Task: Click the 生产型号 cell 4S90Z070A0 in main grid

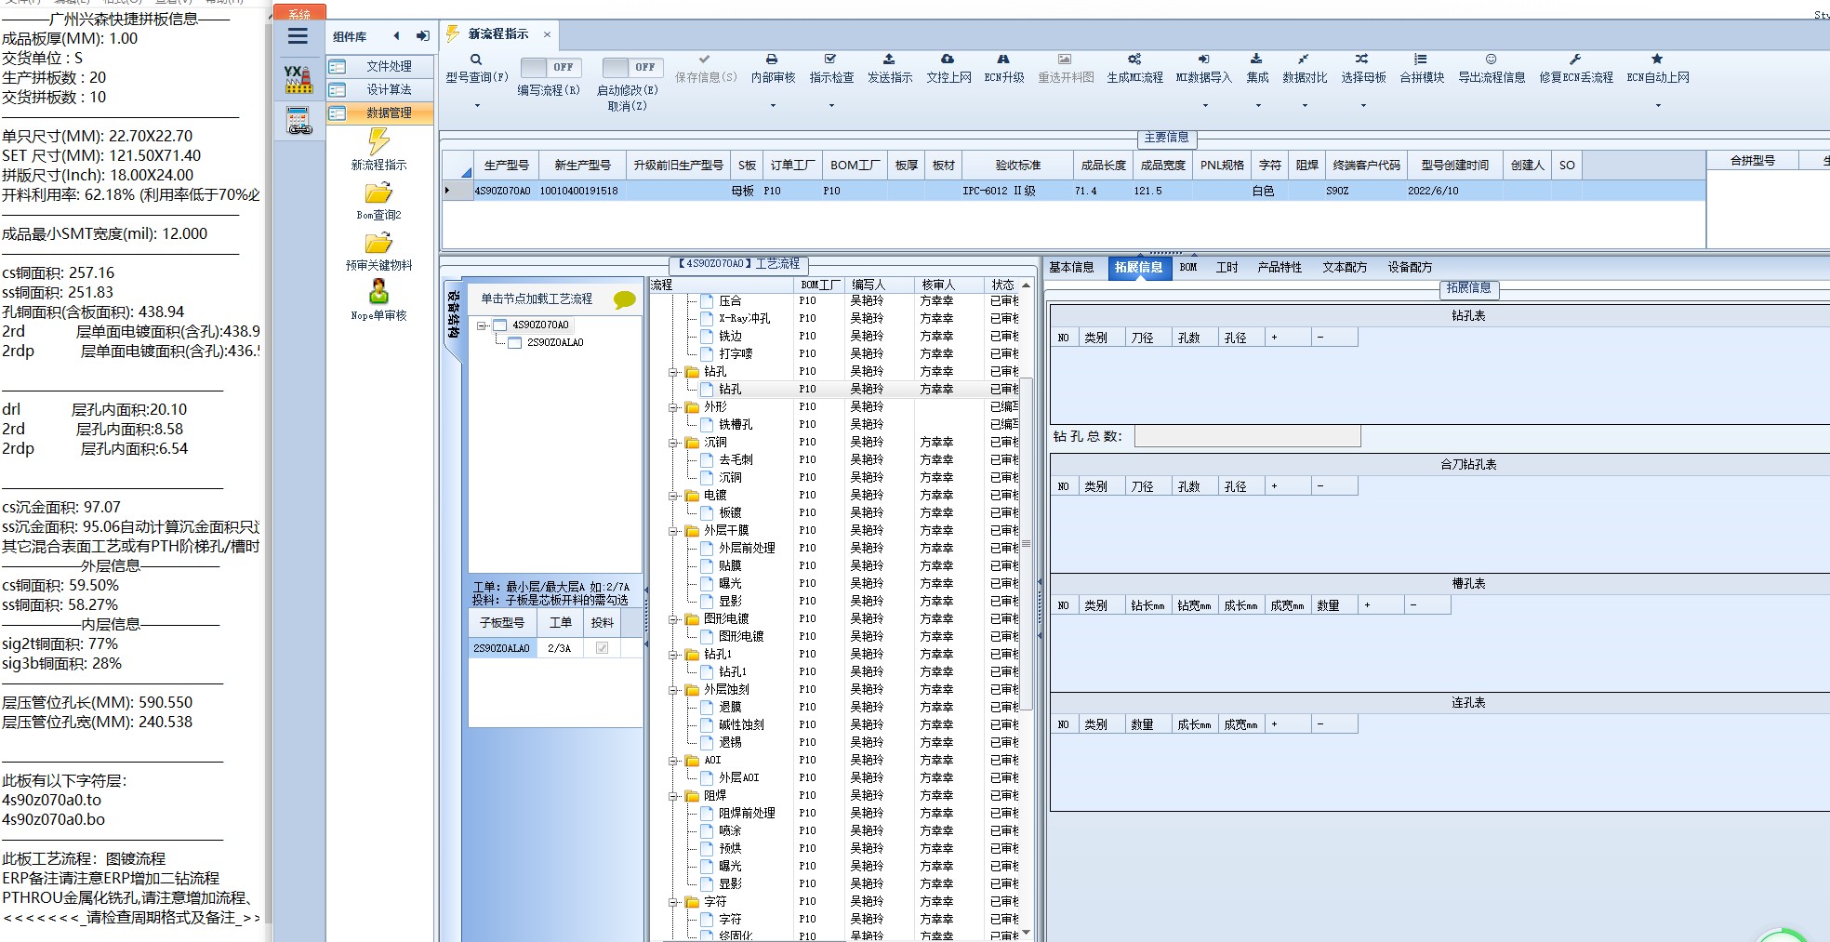Action: (x=502, y=192)
